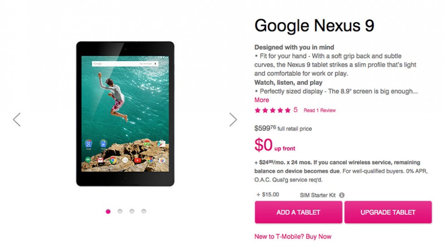Click the next image arrow
This screenshot has height=251, width=444.
(233, 120)
